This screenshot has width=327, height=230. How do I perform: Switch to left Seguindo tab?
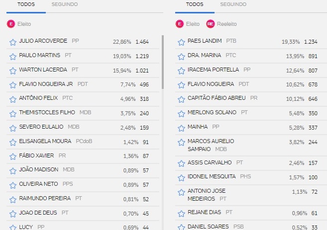click(x=65, y=4)
